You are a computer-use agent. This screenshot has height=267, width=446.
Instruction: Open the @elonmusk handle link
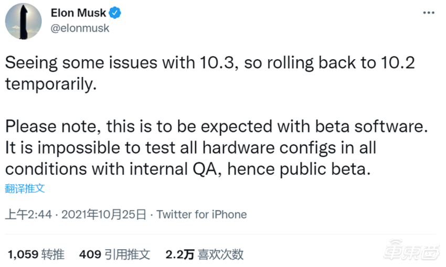[x=80, y=28]
